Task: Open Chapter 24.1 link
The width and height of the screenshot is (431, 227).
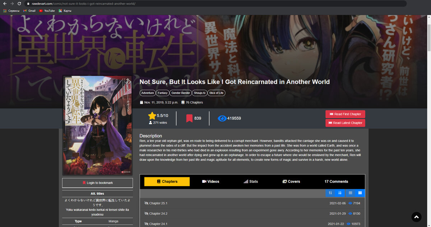Action: coord(158,224)
